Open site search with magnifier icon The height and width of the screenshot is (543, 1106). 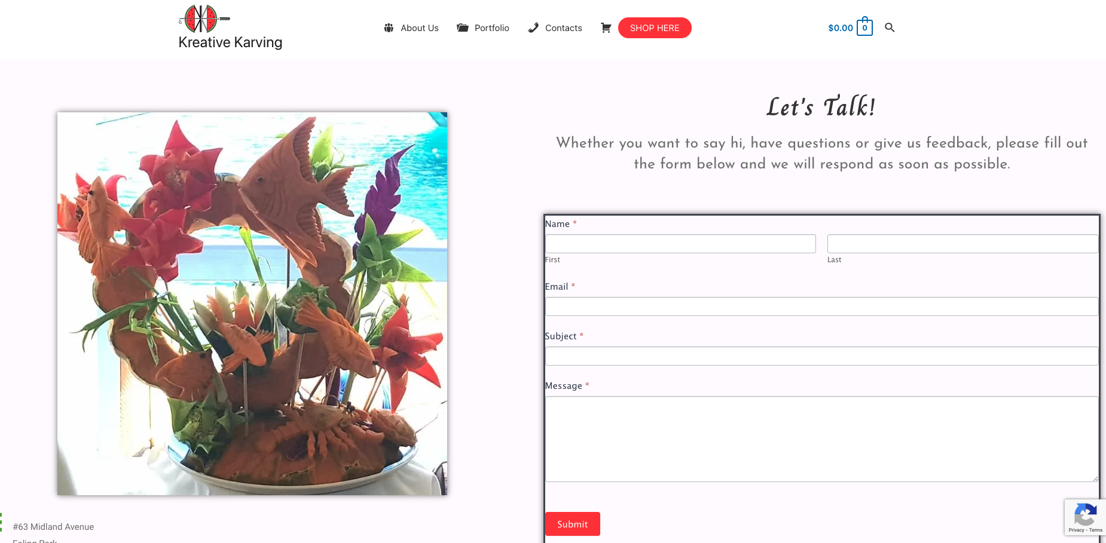[890, 27]
